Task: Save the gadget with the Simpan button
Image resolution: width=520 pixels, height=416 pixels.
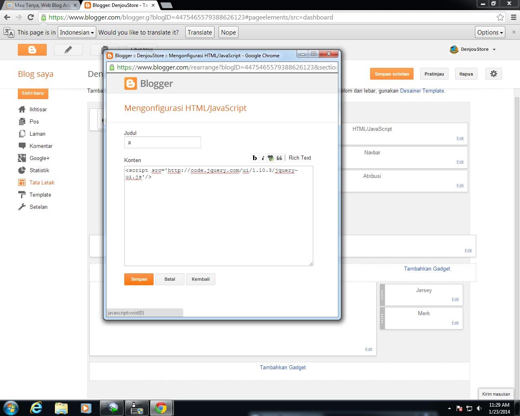Action: click(139, 279)
